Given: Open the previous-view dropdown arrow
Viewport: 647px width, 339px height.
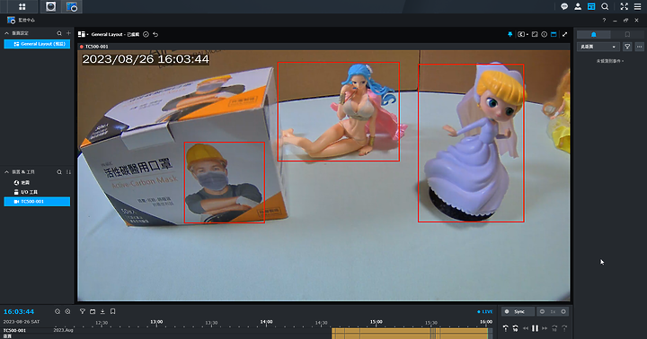Looking at the screenshot, I should point(527,35).
